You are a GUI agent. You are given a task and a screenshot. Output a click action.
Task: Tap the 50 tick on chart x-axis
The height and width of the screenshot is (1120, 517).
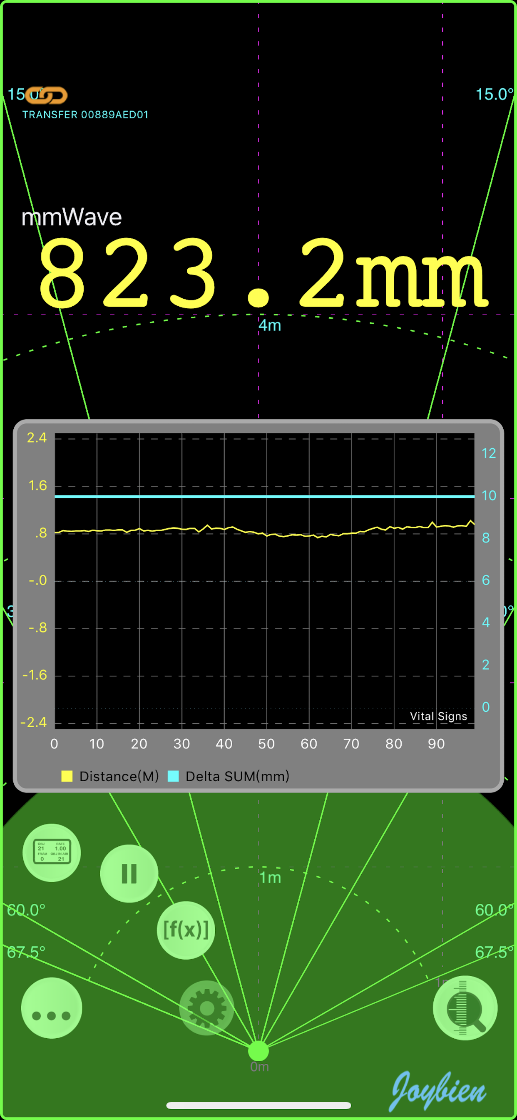[266, 744]
